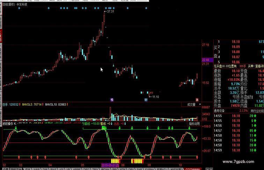
Task: Click the 总手: 120032 volume readout
Action: (x=11, y=104)
